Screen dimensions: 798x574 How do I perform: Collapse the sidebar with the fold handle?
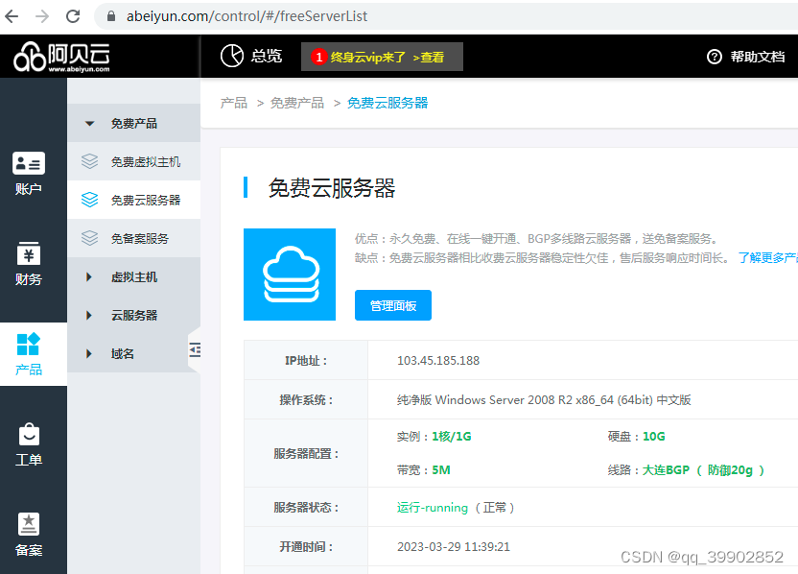pyautogui.click(x=195, y=350)
